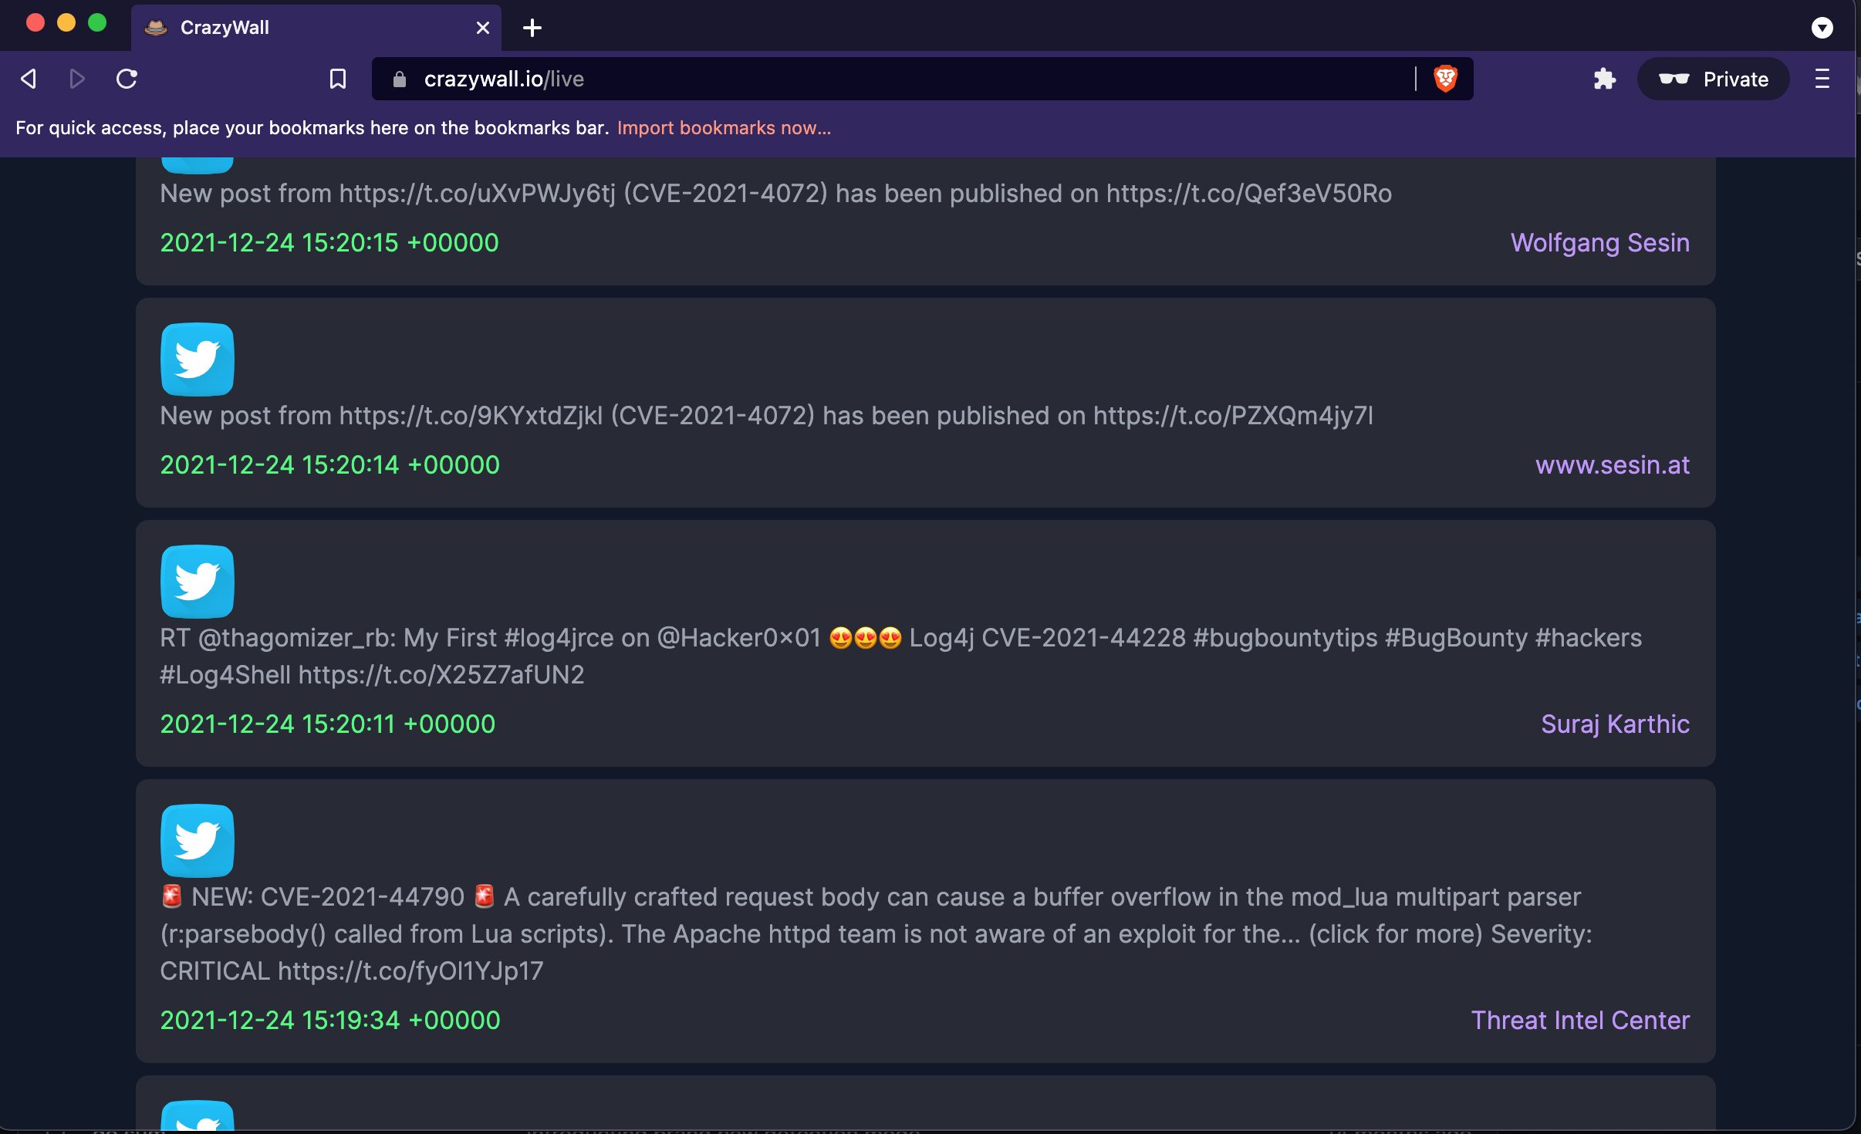The image size is (1861, 1134).
Task: Open the Wolfgang Sesin author link
Action: [1599, 243]
